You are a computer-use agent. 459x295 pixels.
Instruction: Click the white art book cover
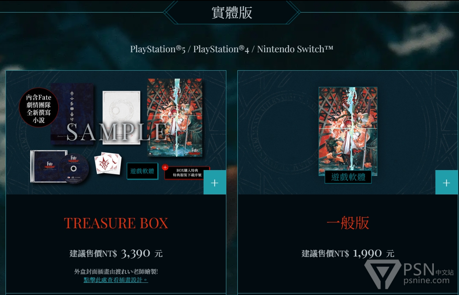pos(121,117)
